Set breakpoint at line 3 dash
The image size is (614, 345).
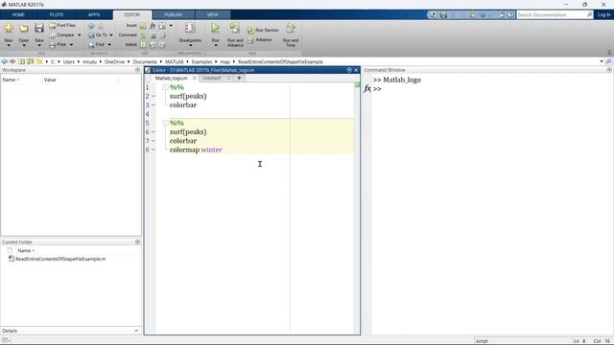tap(153, 104)
